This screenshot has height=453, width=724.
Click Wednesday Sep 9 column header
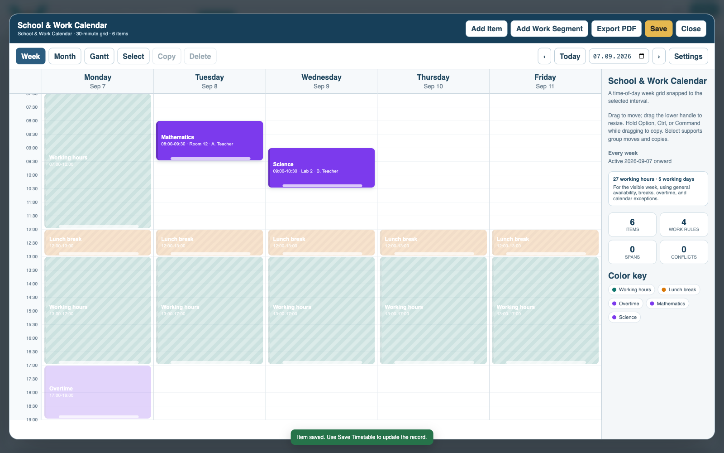point(321,82)
